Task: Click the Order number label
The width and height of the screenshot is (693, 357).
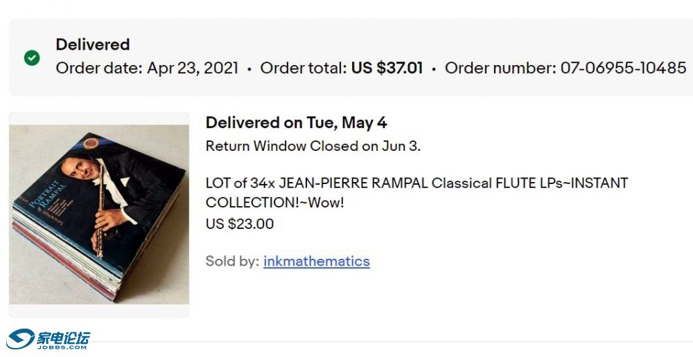Action: pyautogui.click(x=498, y=68)
